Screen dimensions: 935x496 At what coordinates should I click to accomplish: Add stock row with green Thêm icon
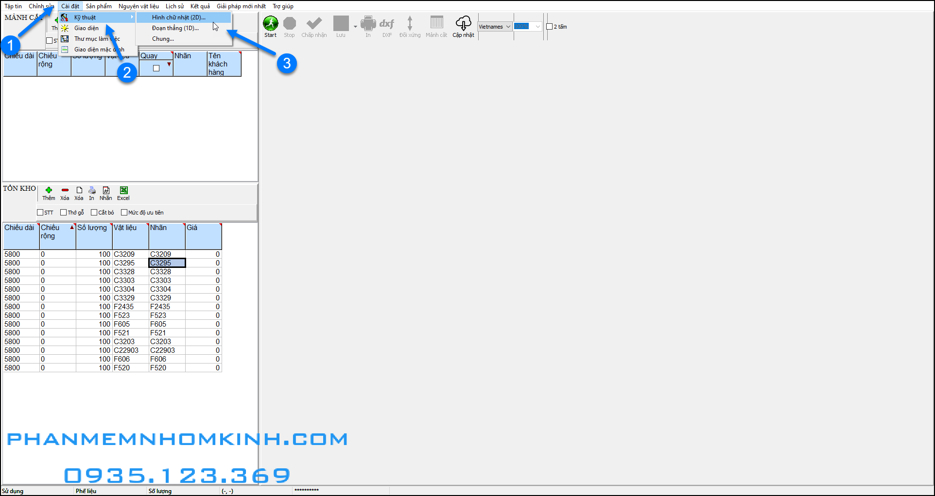point(49,190)
